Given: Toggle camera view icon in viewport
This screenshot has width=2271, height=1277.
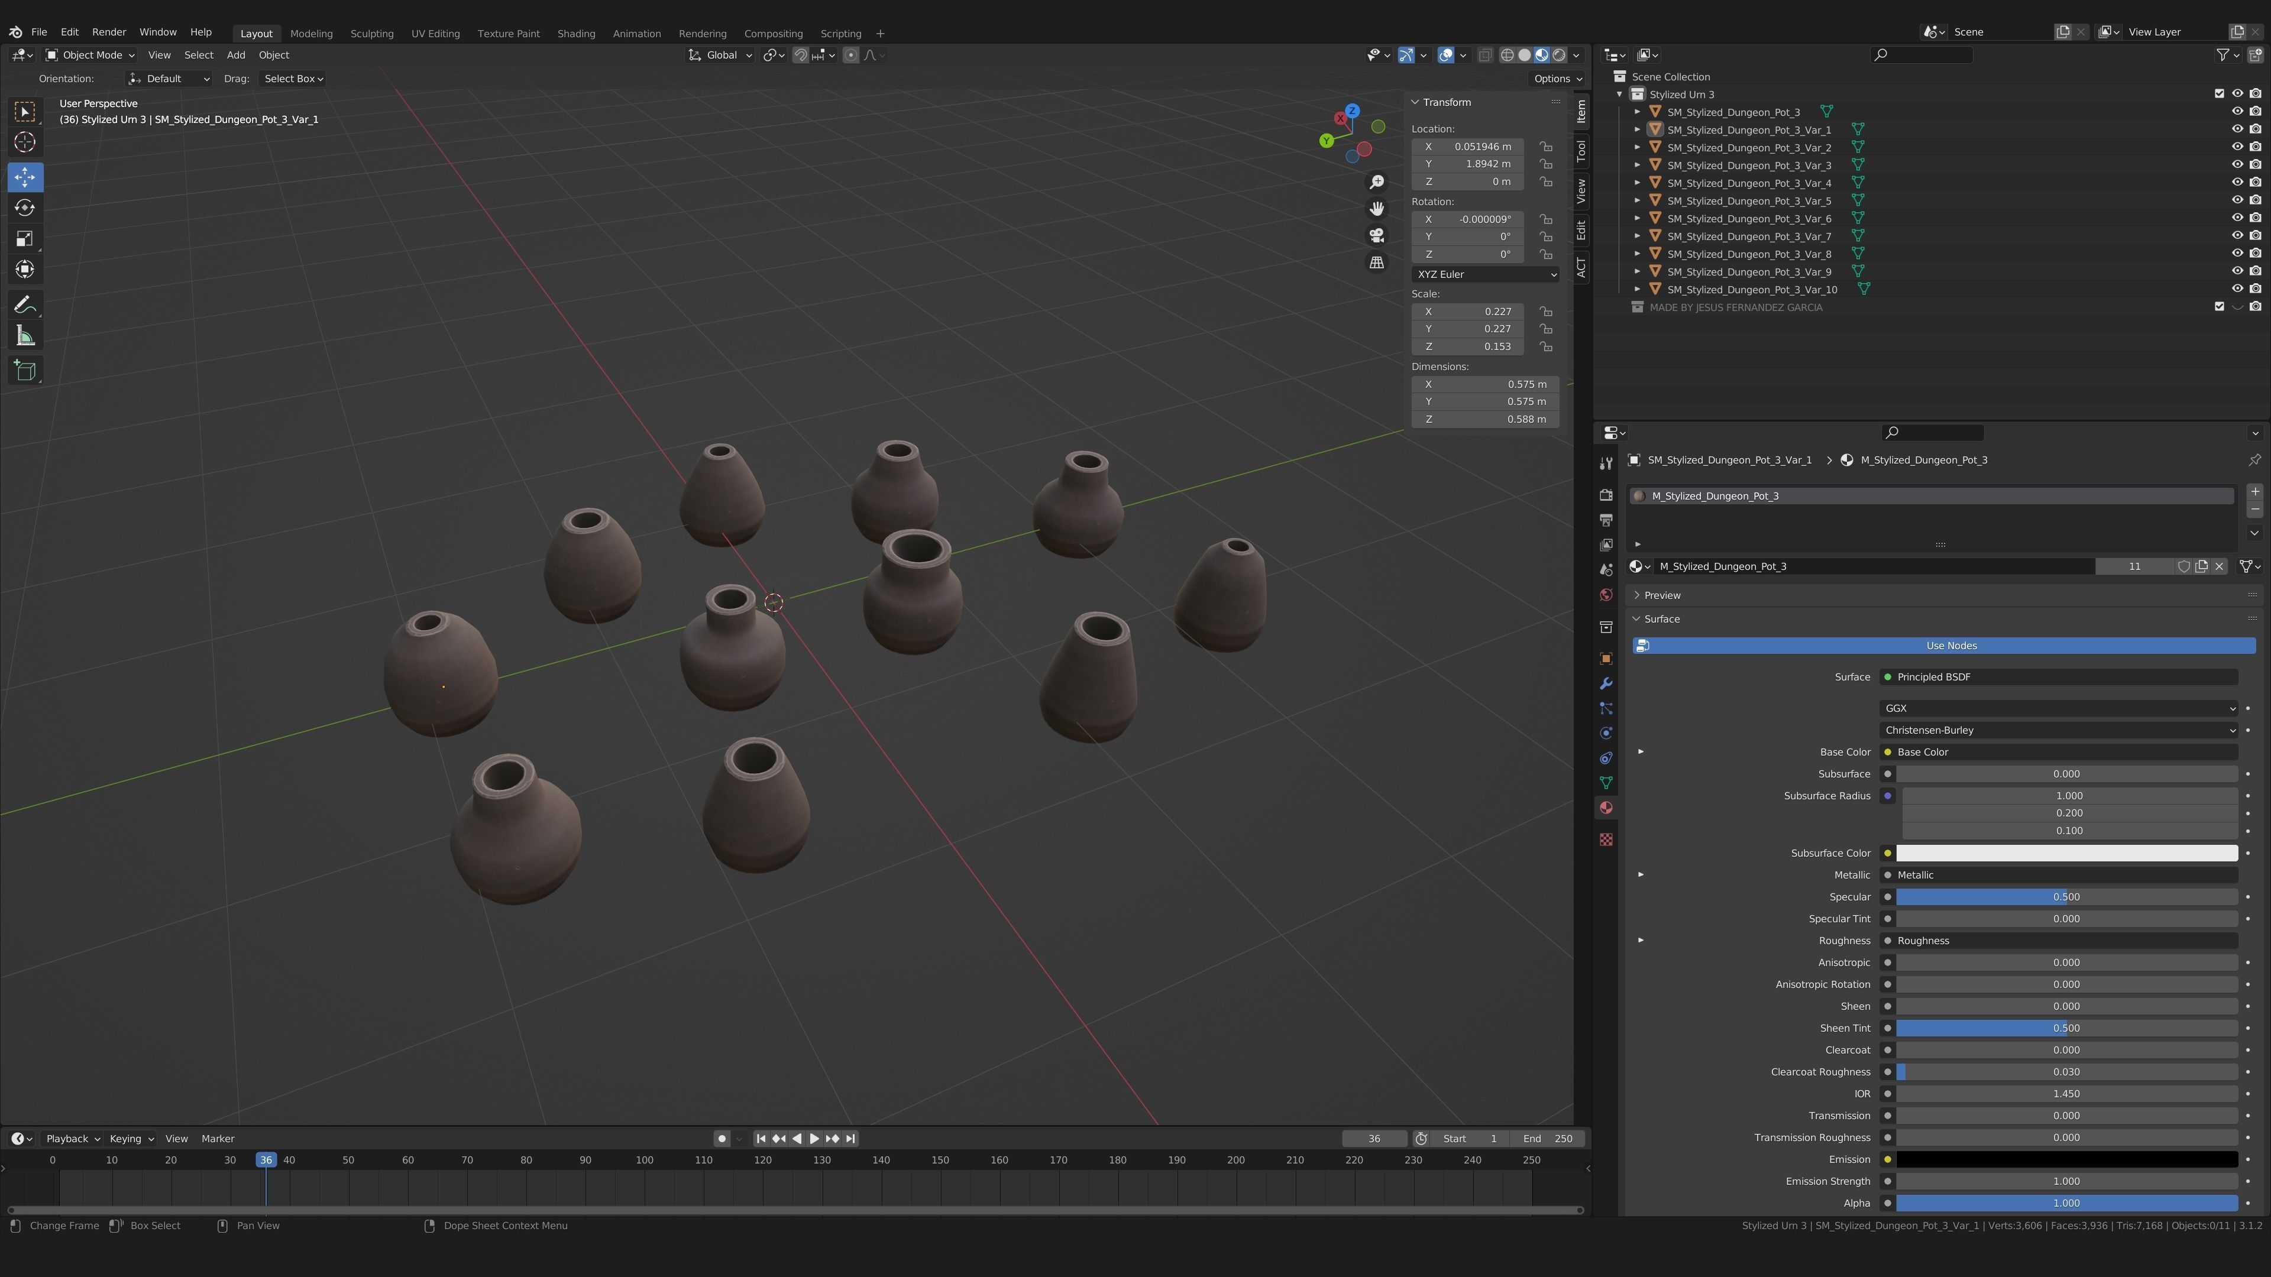Looking at the screenshot, I should point(1376,235).
